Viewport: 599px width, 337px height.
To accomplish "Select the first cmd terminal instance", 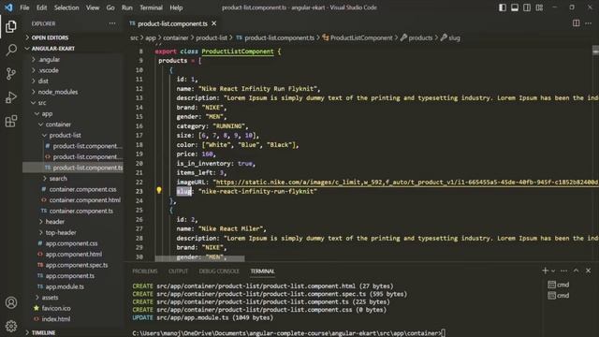I will (559, 285).
